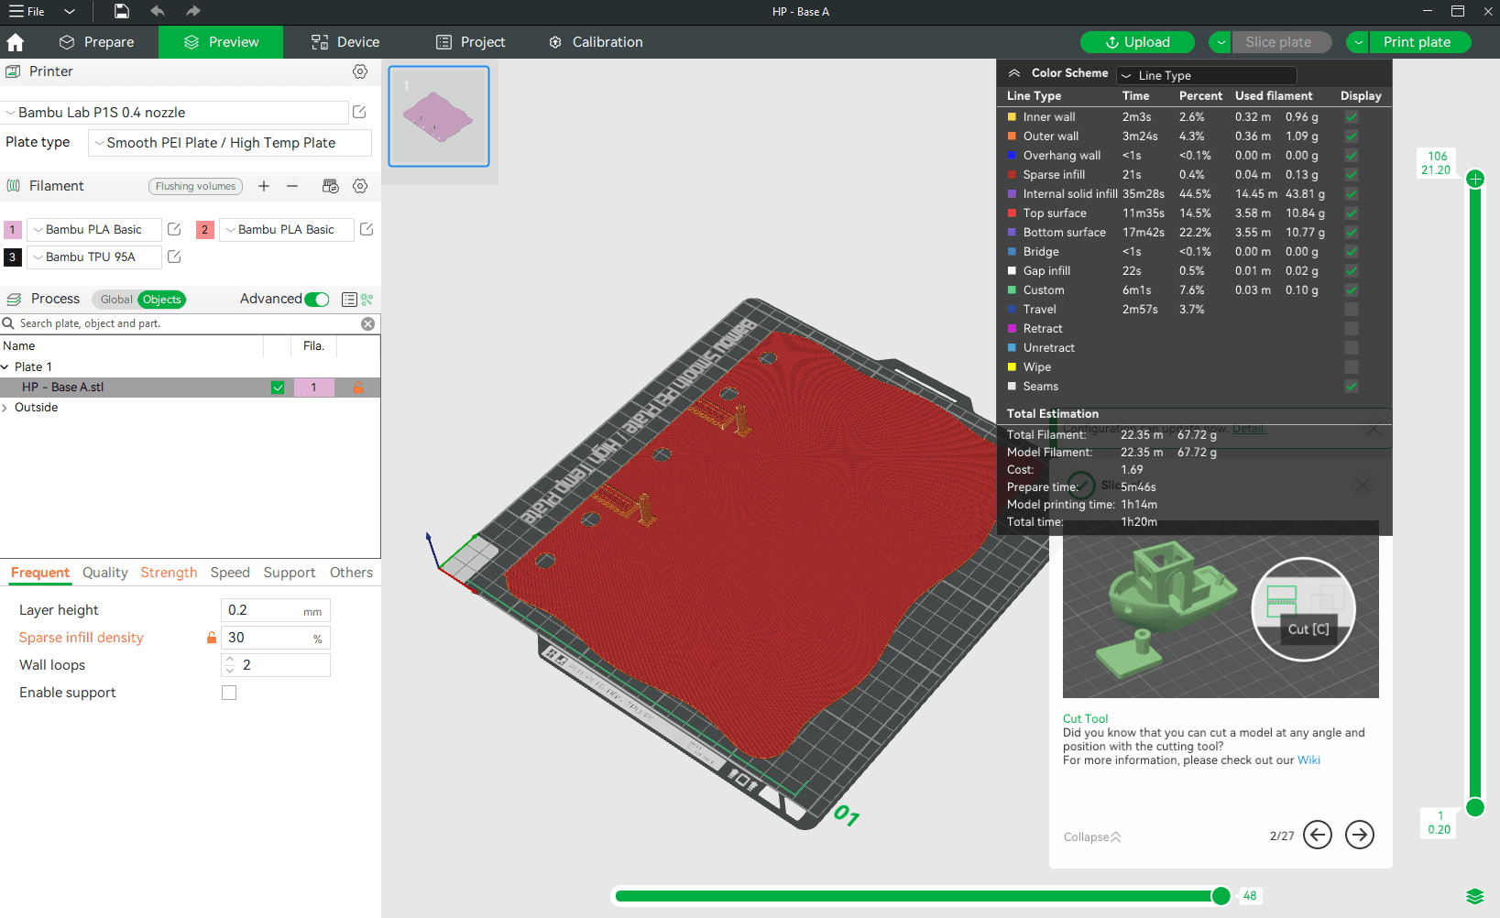Open the process settings list icon
The image size is (1500, 918).
(349, 300)
